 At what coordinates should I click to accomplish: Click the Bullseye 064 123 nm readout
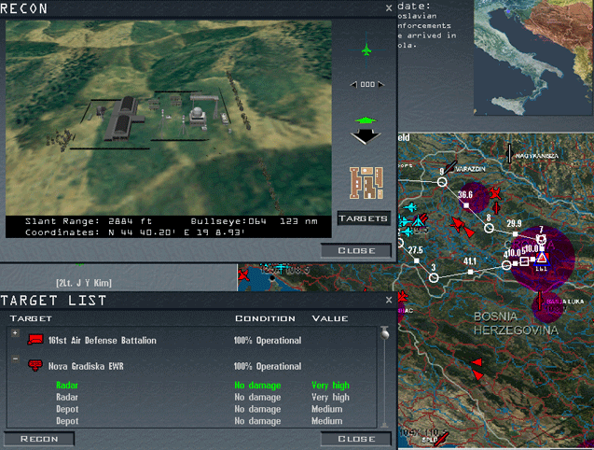(x=255, y=221)
